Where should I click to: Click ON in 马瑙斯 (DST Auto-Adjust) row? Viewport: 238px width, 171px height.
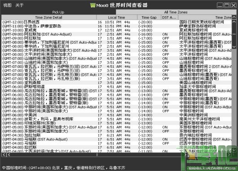click(x=165, y=139)
